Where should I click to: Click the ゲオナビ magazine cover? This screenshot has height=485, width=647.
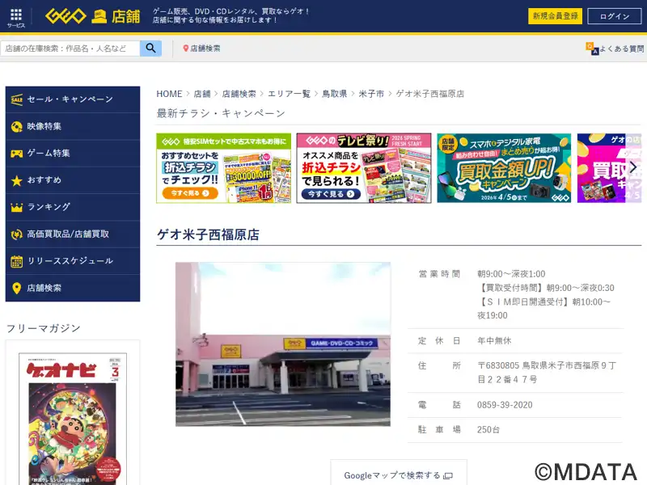click(73, 419)
